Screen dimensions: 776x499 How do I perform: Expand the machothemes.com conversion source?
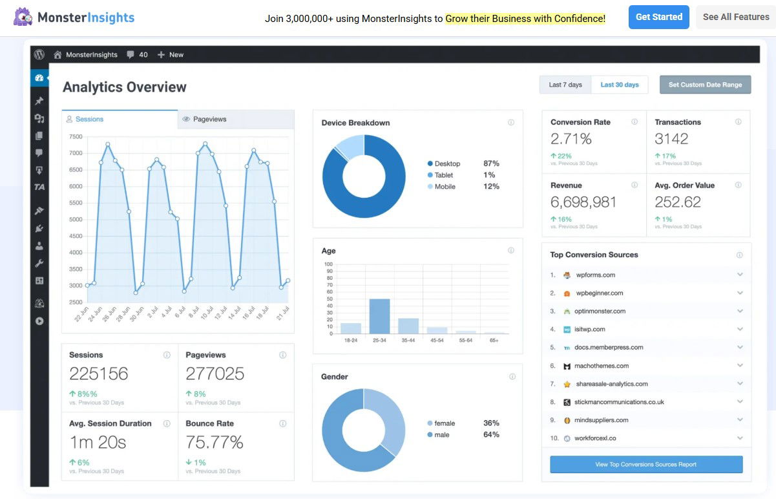[x=740, y=365]
